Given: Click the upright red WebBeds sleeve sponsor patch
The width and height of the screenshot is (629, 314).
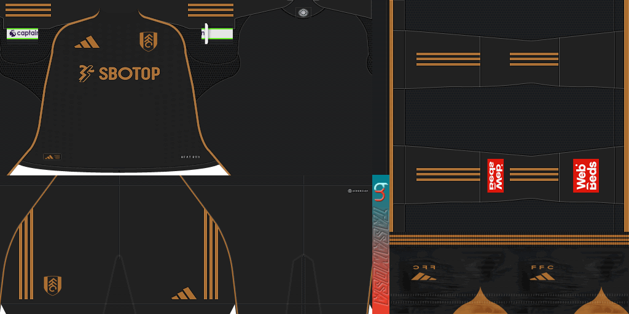Looking at the screenshot, I should 585,175.
